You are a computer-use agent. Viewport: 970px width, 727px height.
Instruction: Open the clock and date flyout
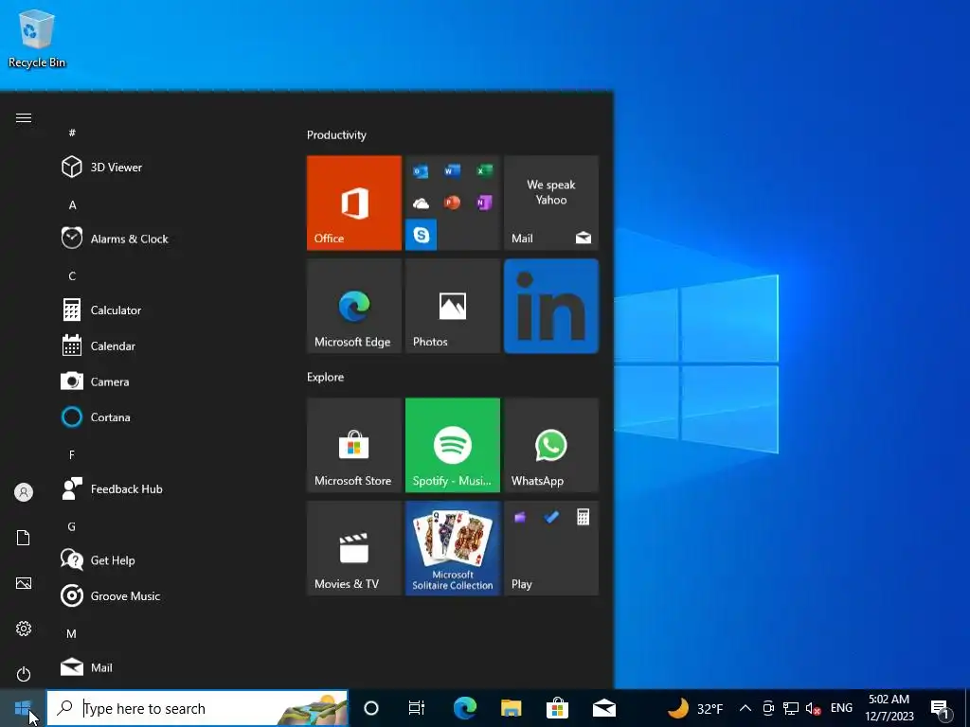pos(889,708)
